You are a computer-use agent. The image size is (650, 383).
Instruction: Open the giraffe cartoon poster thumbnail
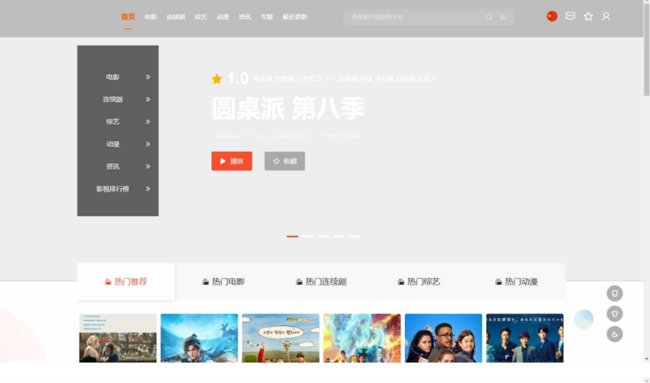click(x=281, y=338)
